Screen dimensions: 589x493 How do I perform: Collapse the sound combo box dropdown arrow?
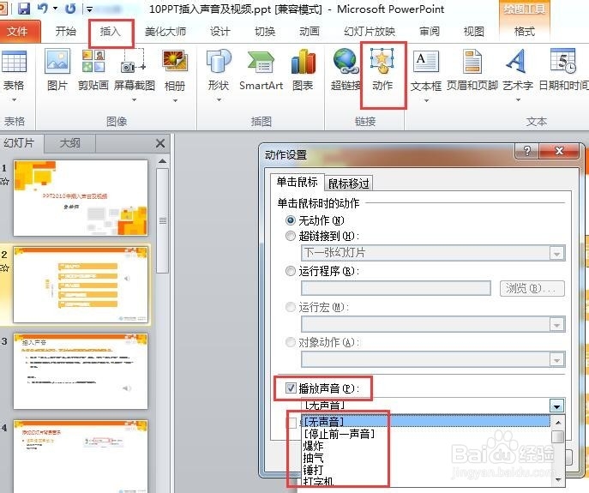pos(556,406)
